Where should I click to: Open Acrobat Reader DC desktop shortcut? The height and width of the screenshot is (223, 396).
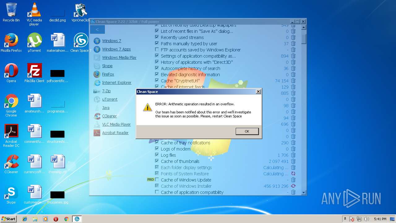(x=11, y=136)
